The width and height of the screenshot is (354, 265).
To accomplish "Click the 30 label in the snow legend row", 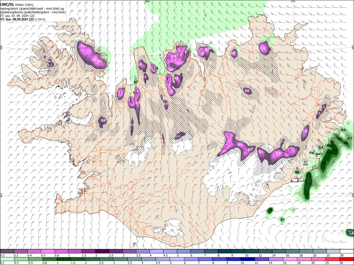I will 342,255.
